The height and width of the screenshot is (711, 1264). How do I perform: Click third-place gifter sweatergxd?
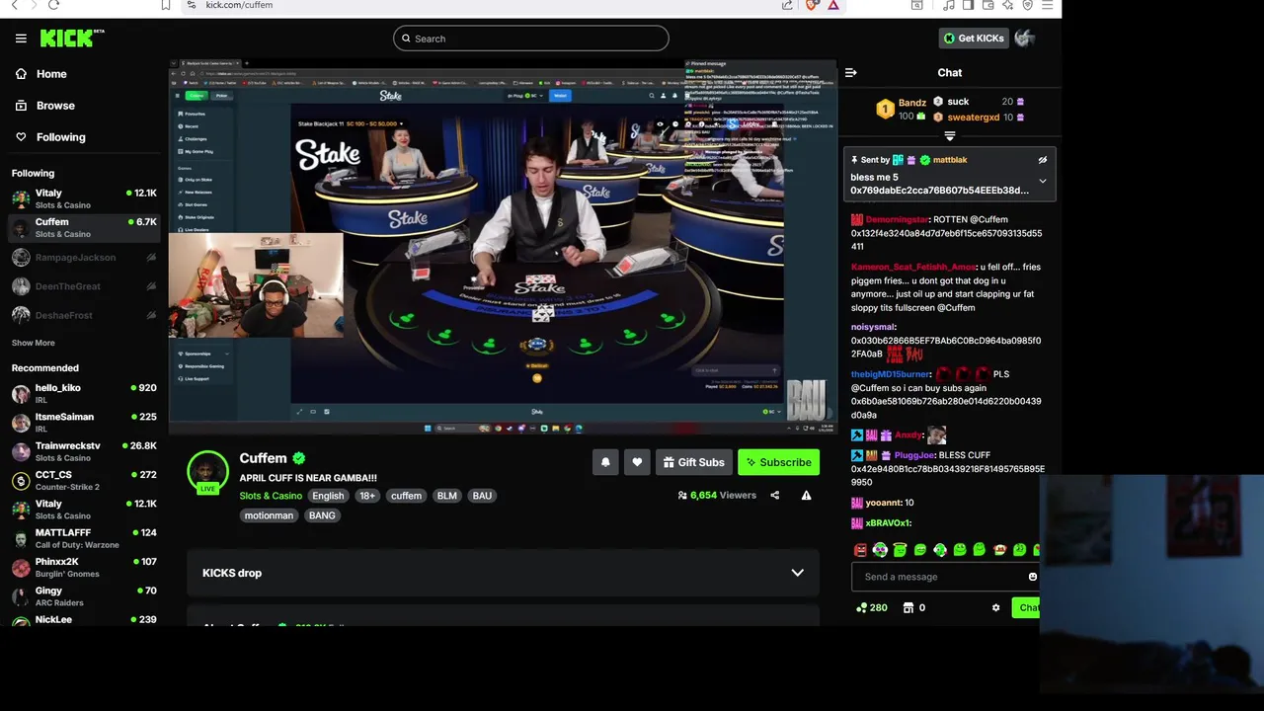click(974, 118)
